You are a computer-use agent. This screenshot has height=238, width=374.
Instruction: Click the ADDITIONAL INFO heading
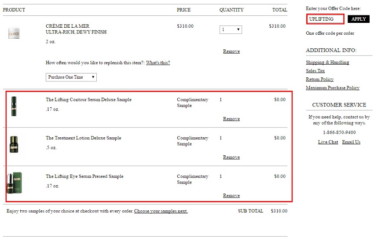click(331, 50)
